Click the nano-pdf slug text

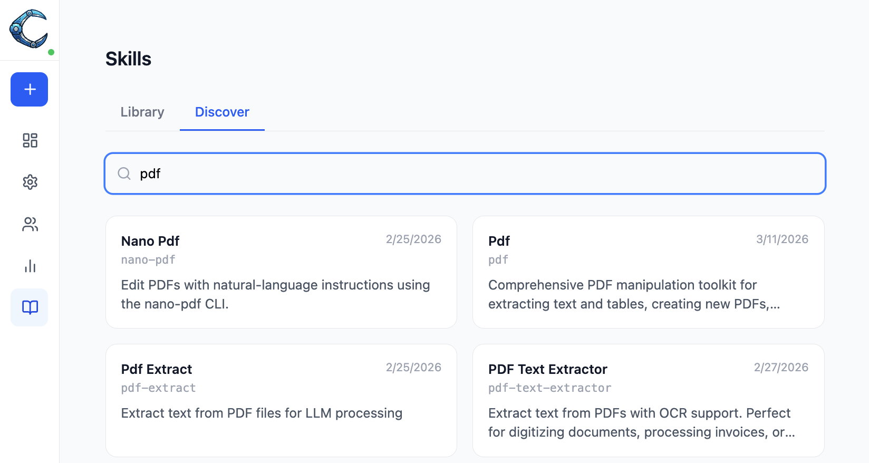(x=148, y=260)
